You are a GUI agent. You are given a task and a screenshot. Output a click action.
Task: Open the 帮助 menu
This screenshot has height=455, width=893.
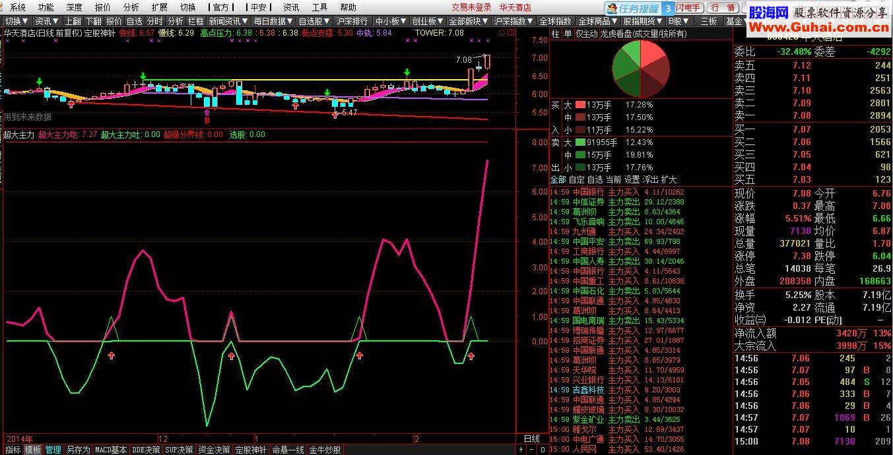click(x=348, y=7)
